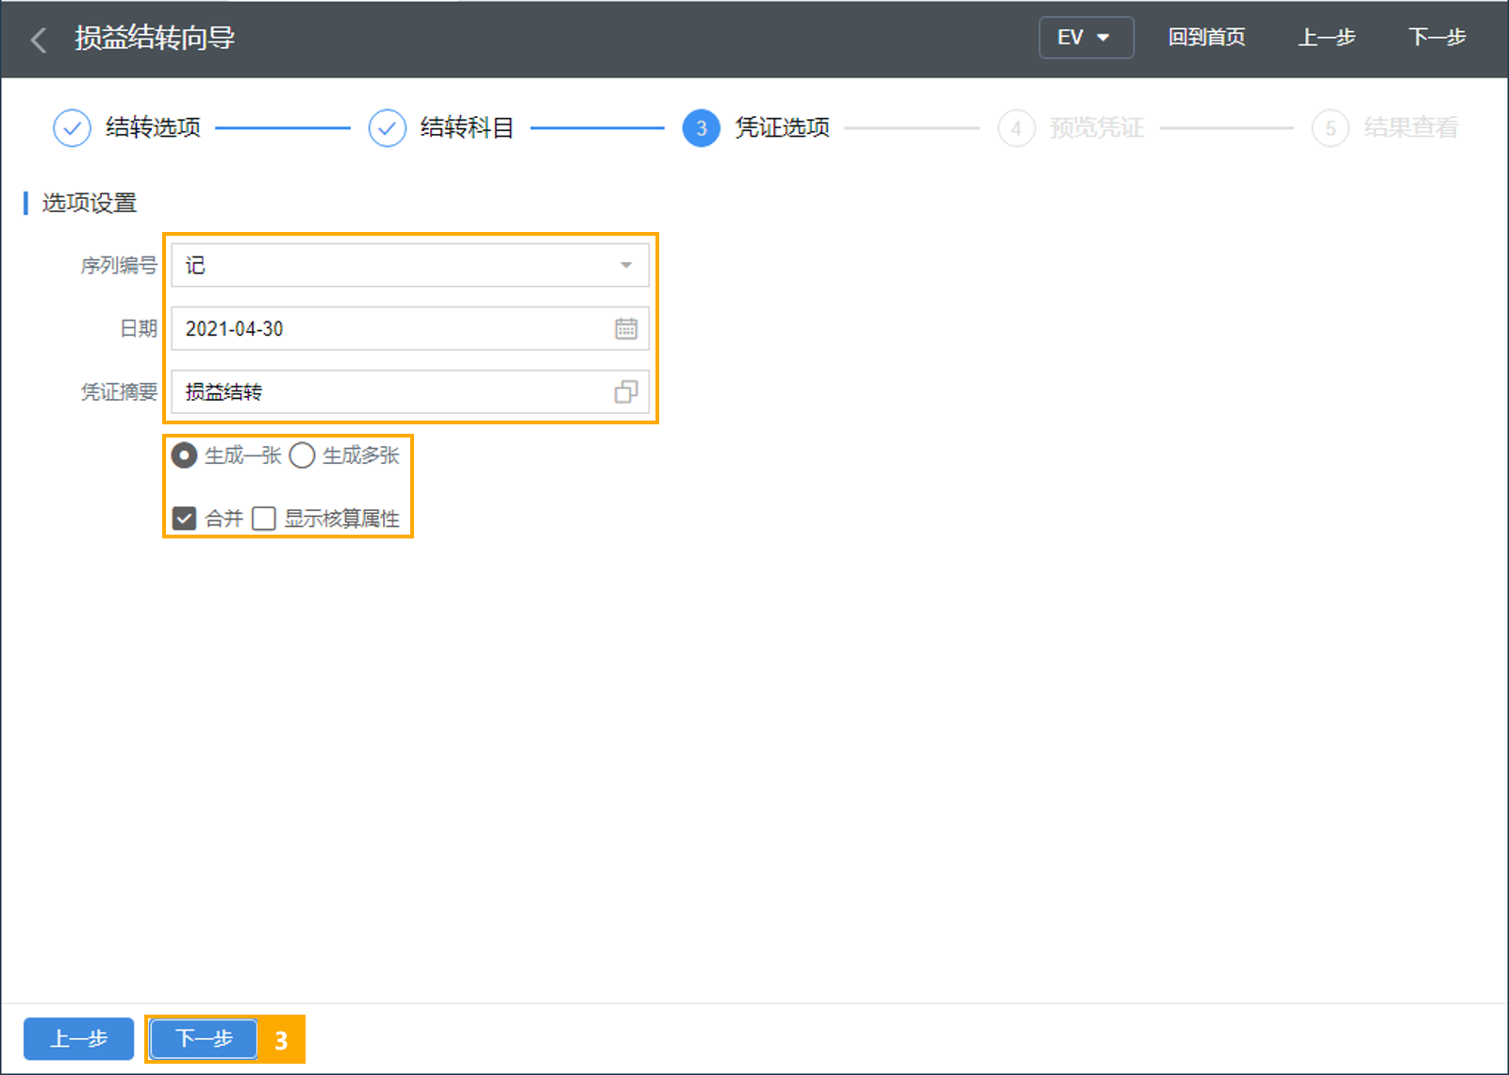Image resolution: width=1509 pixels, height=1075 pixels.
Task: Click the 结果查看 step label
Action: coord(1411,128)
